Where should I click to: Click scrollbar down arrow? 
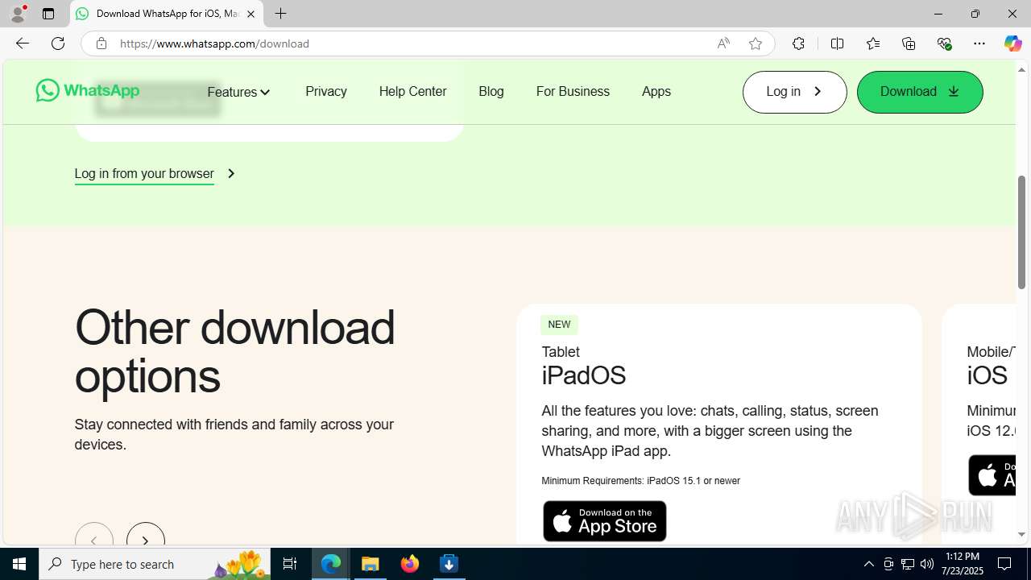click(1022, 534)
